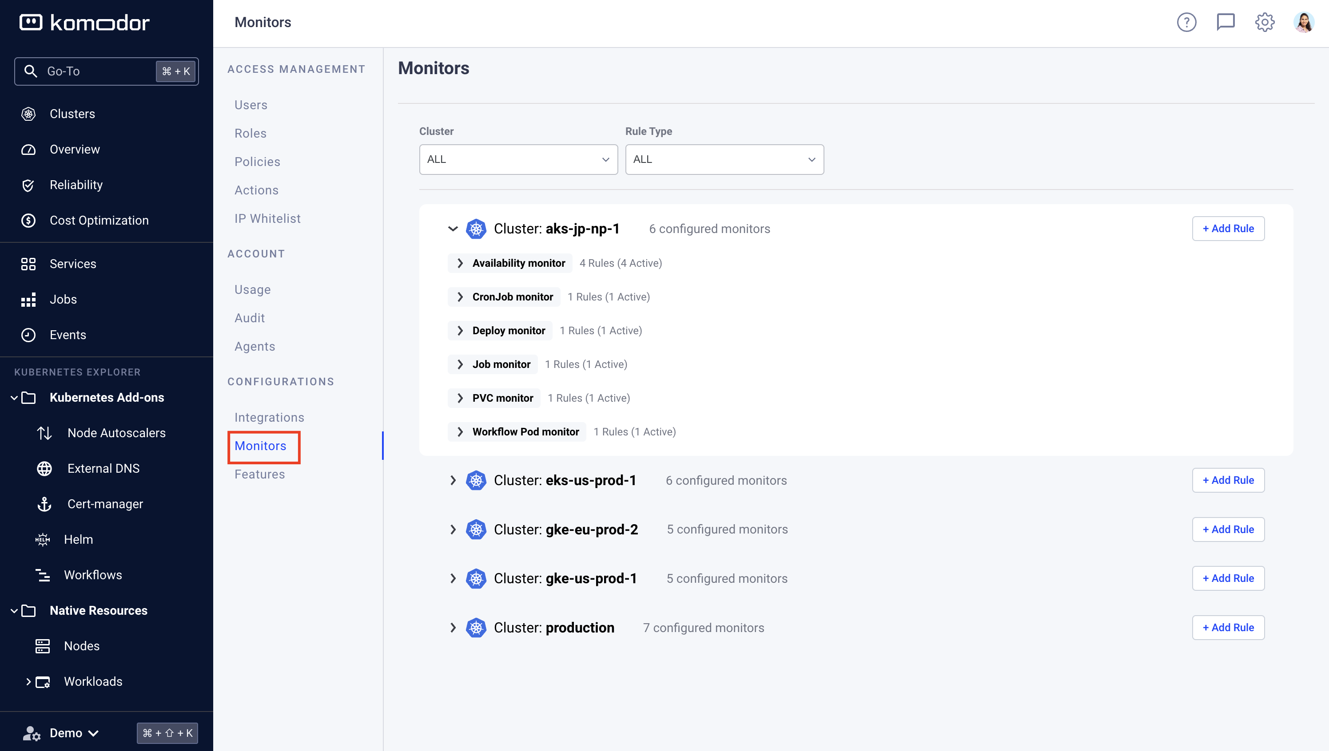The width and height of the screenshot is (1329, 751).
Task: Click the Cost Optimization dollar icon
Action: (x=28, y=221)
